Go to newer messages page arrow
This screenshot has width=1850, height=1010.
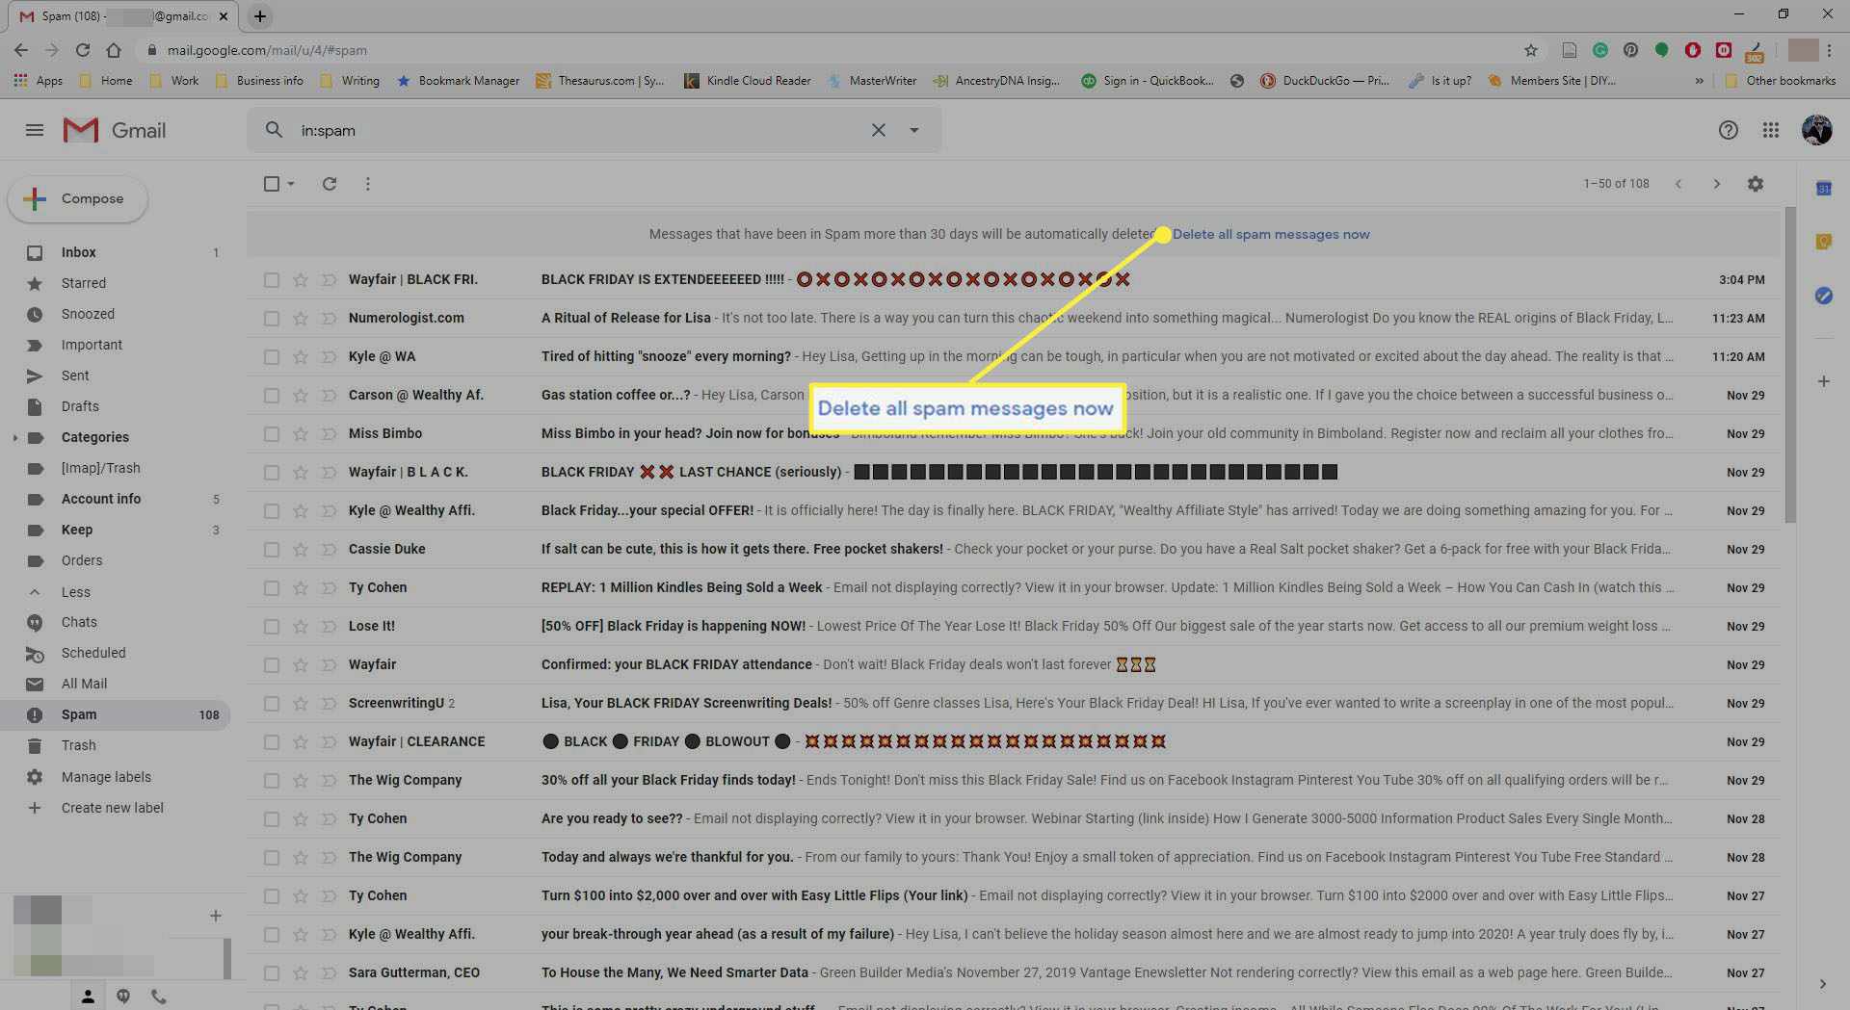(1678, 183)
